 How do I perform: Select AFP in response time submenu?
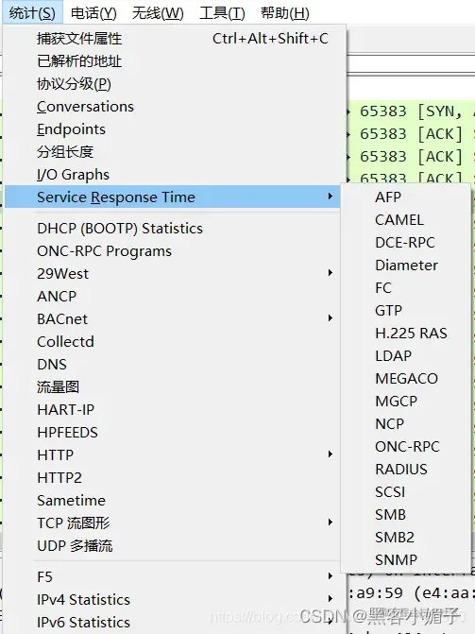pyautogui.click(x=406, y=197)
